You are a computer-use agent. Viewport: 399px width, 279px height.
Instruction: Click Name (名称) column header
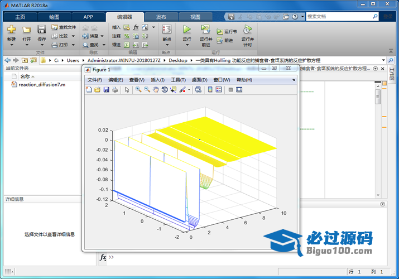click(25, 76)
